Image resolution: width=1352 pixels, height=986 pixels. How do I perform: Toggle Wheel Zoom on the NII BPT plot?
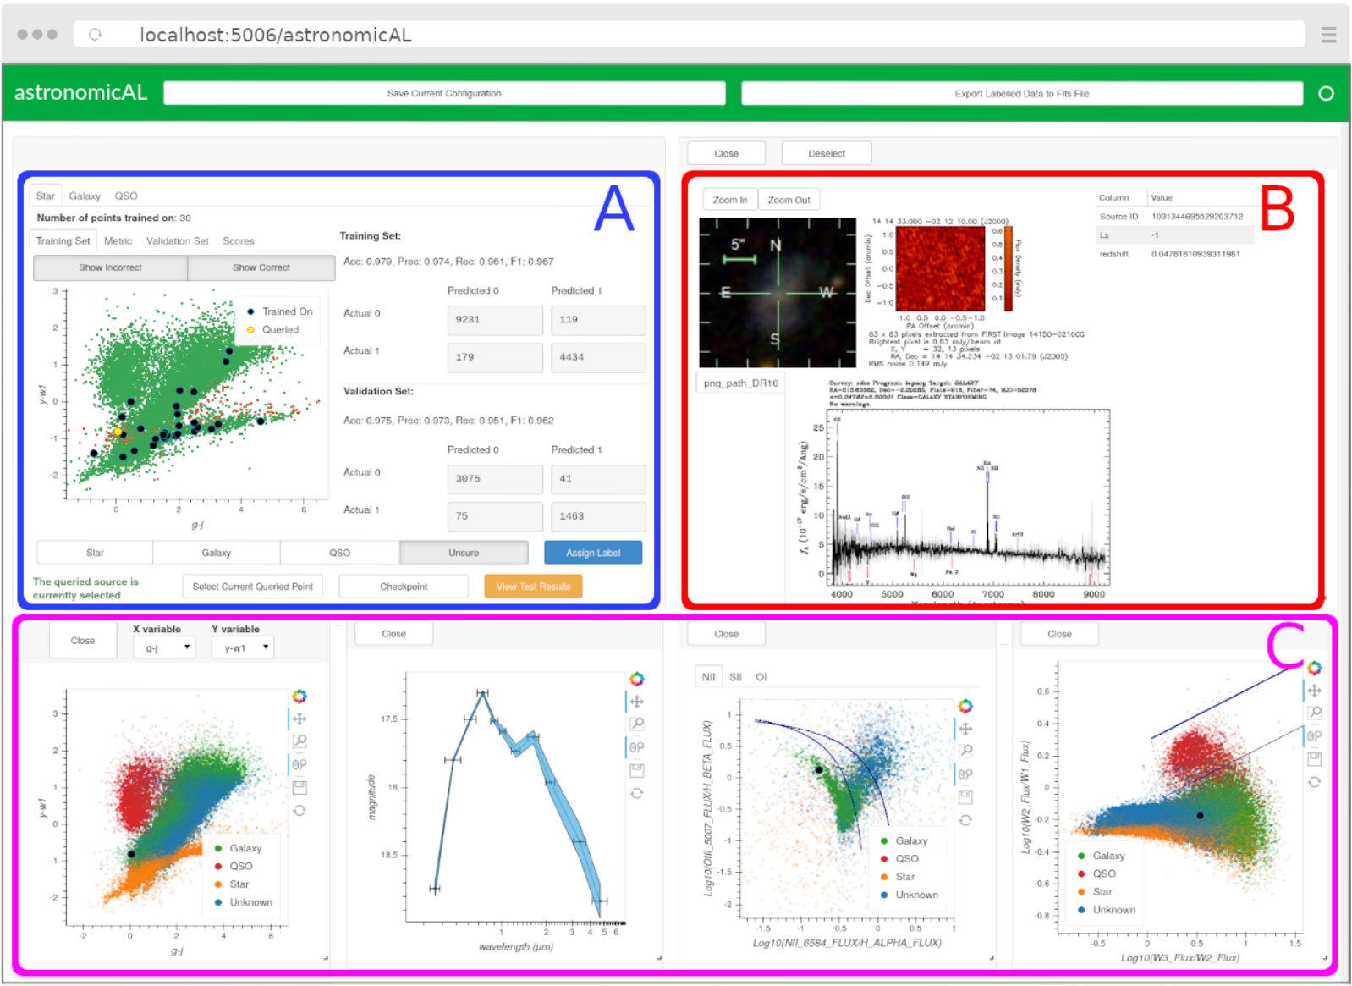(965, 774)
